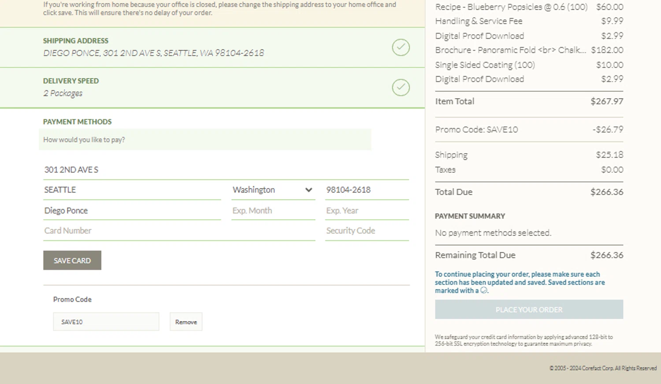The width and height of the screenshot is (661, 384).
Task: Click the Delivery Speed saved checkmark icon
Action: (x=401, y=87)
